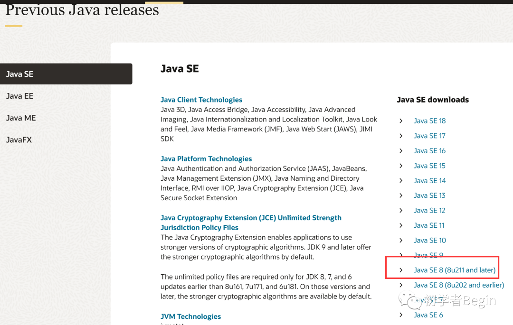
Task: Open the Java SE 17 download link
Action: 429,136
